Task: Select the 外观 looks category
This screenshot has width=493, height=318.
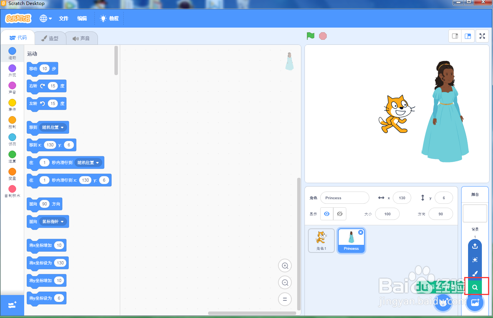Action: [x=12, y=71]
